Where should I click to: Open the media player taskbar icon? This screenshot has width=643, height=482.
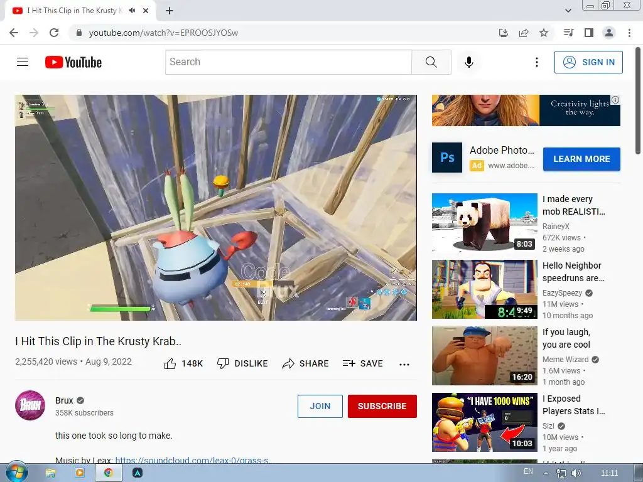coord(80,473)
